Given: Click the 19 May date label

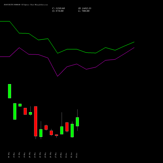Looking at the screenshot, I should point(24,155).
